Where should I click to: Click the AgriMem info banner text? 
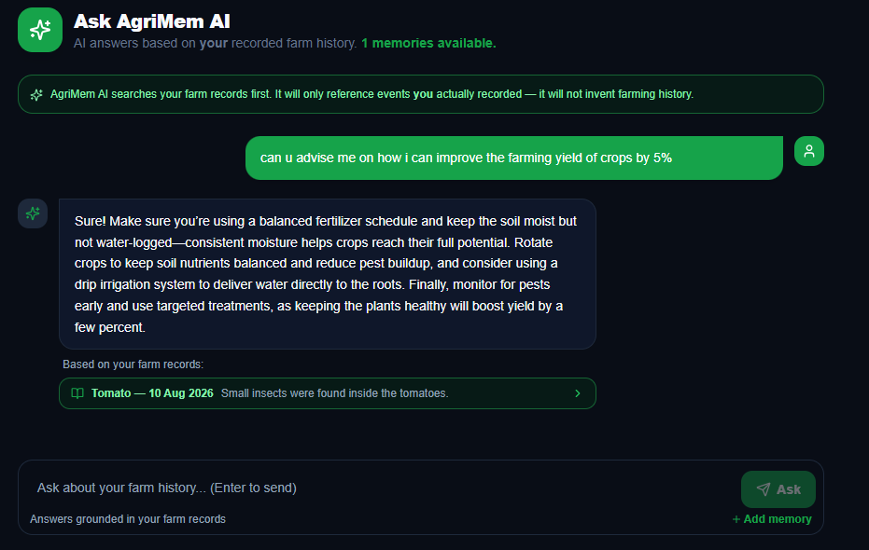pos(371,94)
